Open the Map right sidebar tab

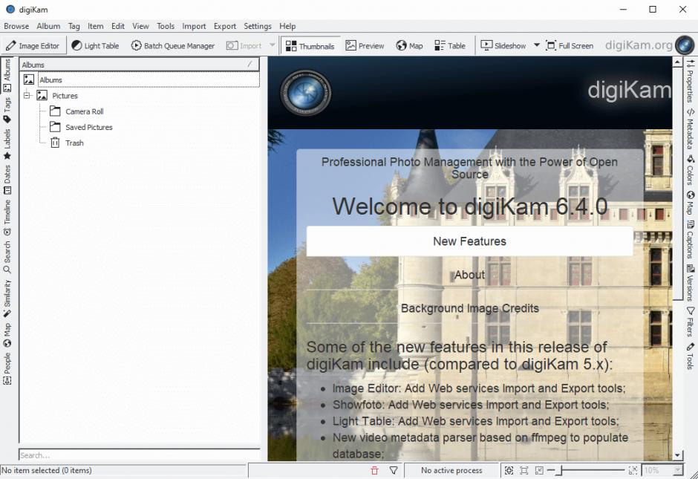click(x=690, y=203)
